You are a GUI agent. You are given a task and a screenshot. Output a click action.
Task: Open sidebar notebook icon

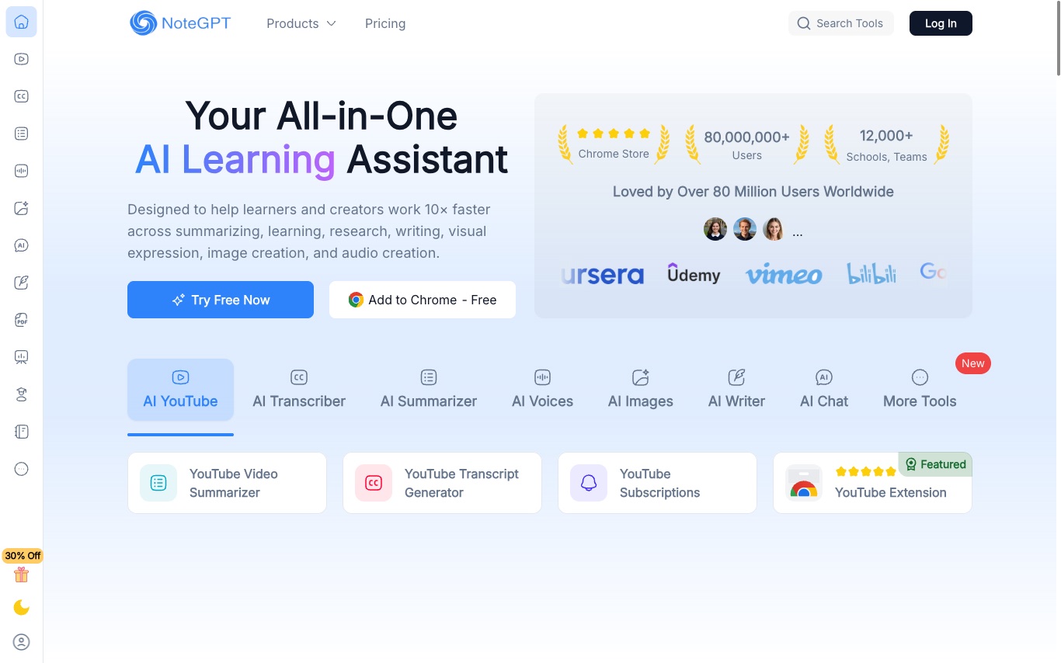point(22,432)
